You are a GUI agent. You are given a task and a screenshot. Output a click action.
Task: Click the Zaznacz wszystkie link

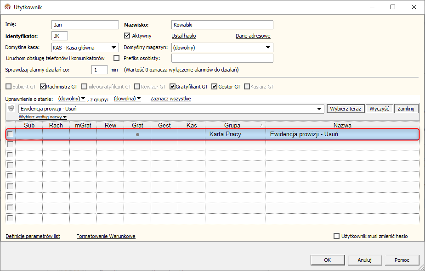pos(171,99)
